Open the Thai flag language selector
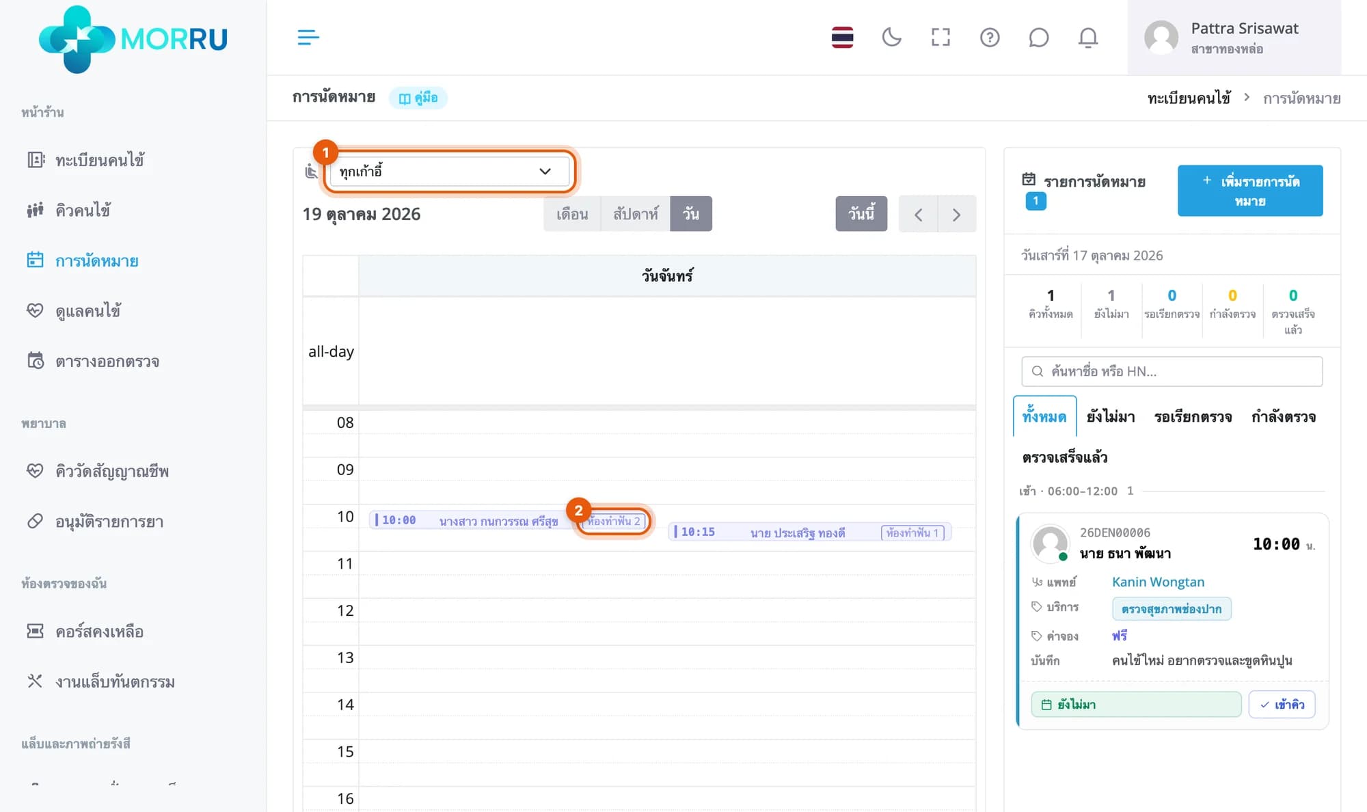This screenshot has width=1367, height=812. tap(842, 37)
